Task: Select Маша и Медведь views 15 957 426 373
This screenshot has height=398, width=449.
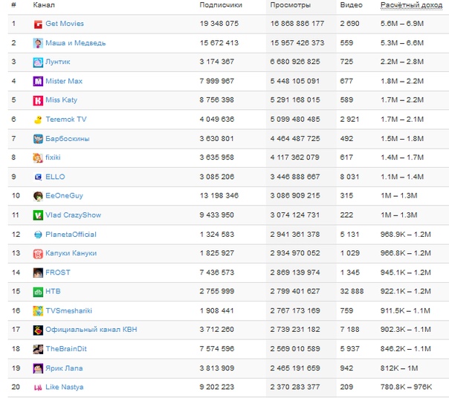Action: (x=297, y=43)
